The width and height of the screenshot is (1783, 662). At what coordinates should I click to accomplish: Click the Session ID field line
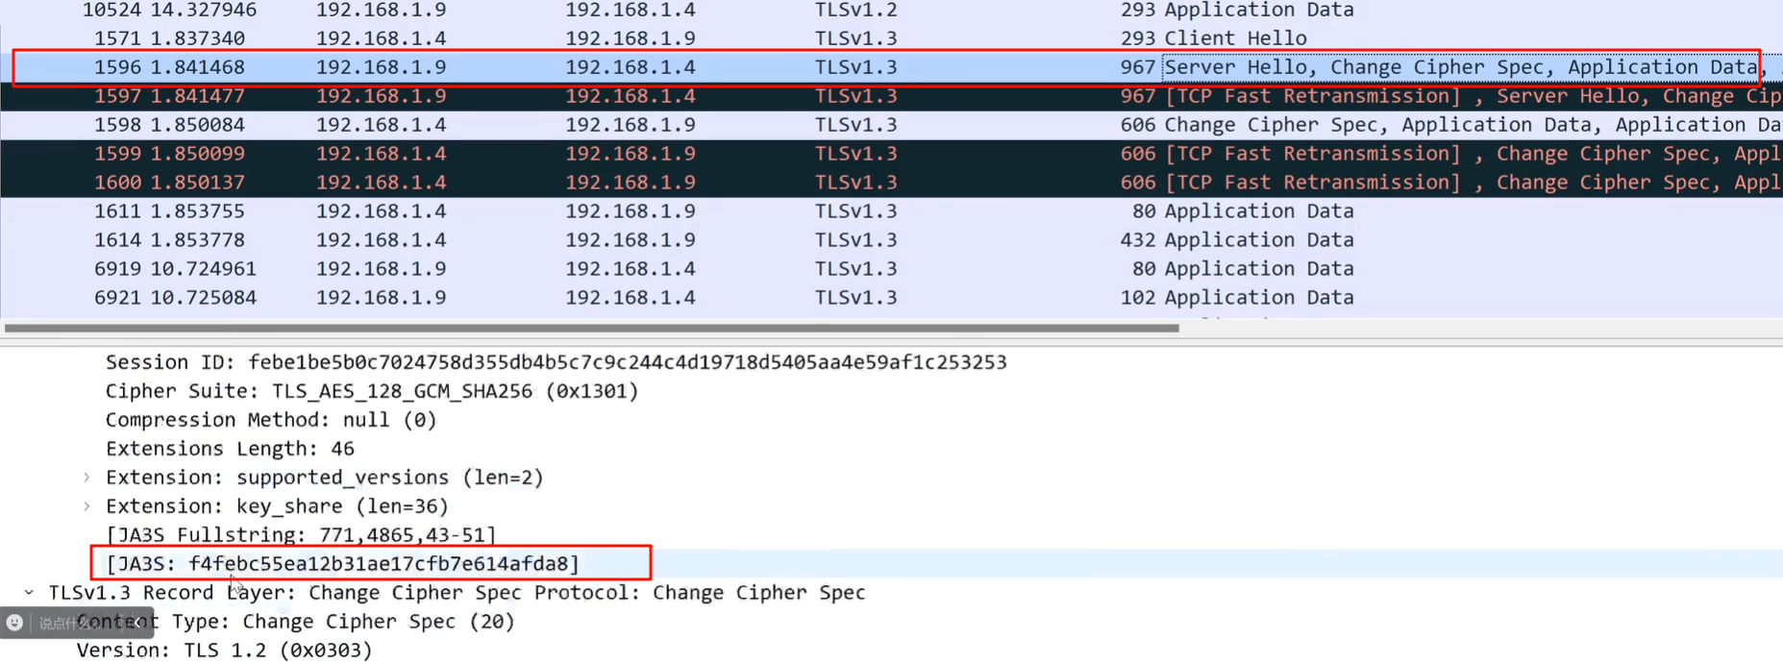[557, 362]
